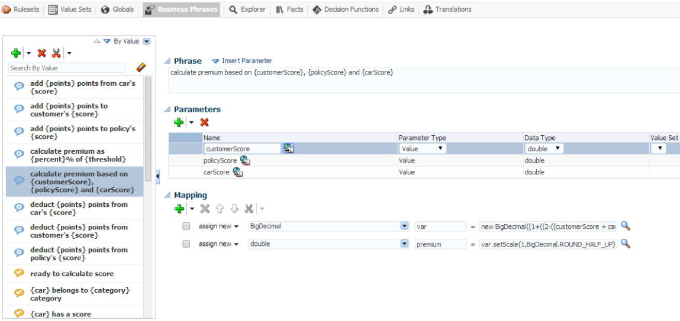Click the green add phrase icon in list panel
This screenshot has height=321, width=680.
coord(16,53)
